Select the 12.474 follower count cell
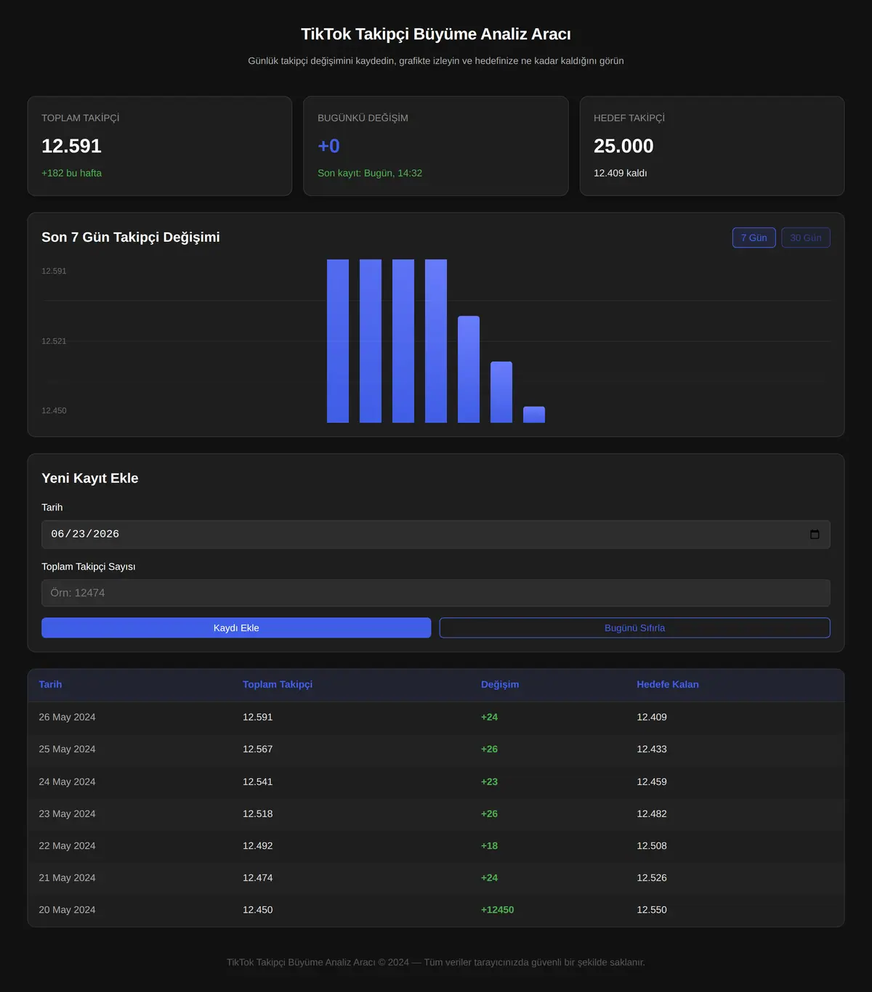872x992 pixels. click(258, 878)
